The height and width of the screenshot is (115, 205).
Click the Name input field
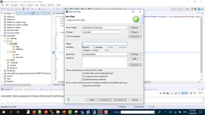(x=105, y=44)
